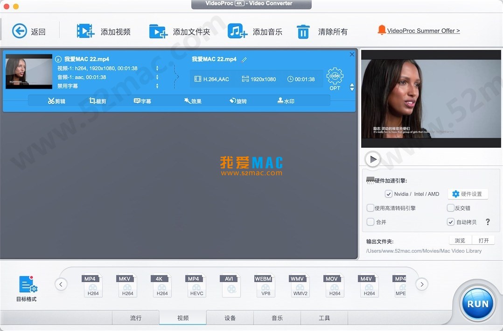Open the Watermark (水印) tool
The image size is (503, 331).
[286, 101]
